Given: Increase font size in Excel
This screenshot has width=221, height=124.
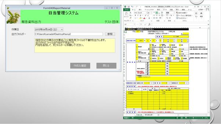Looking at the screenshot, I should pos(145,15).
